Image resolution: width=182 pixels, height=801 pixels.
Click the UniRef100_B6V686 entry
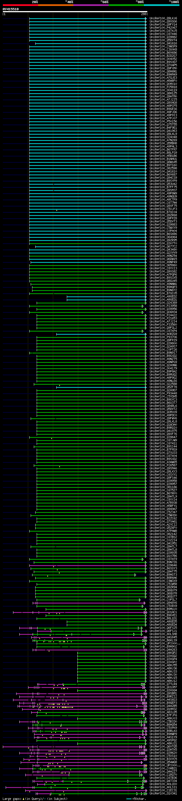point(163,53)
